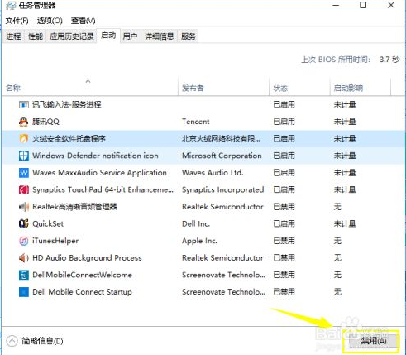This screenshot has width=406, height=355.
Task: Click the Synaptics TouchPad icon
Action: point(24,189)
